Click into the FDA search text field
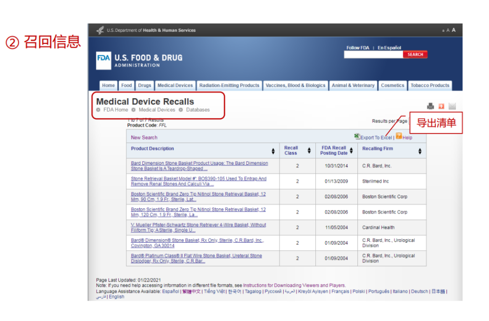The height and width of the screenshot is (321, 489). point(373,55)
